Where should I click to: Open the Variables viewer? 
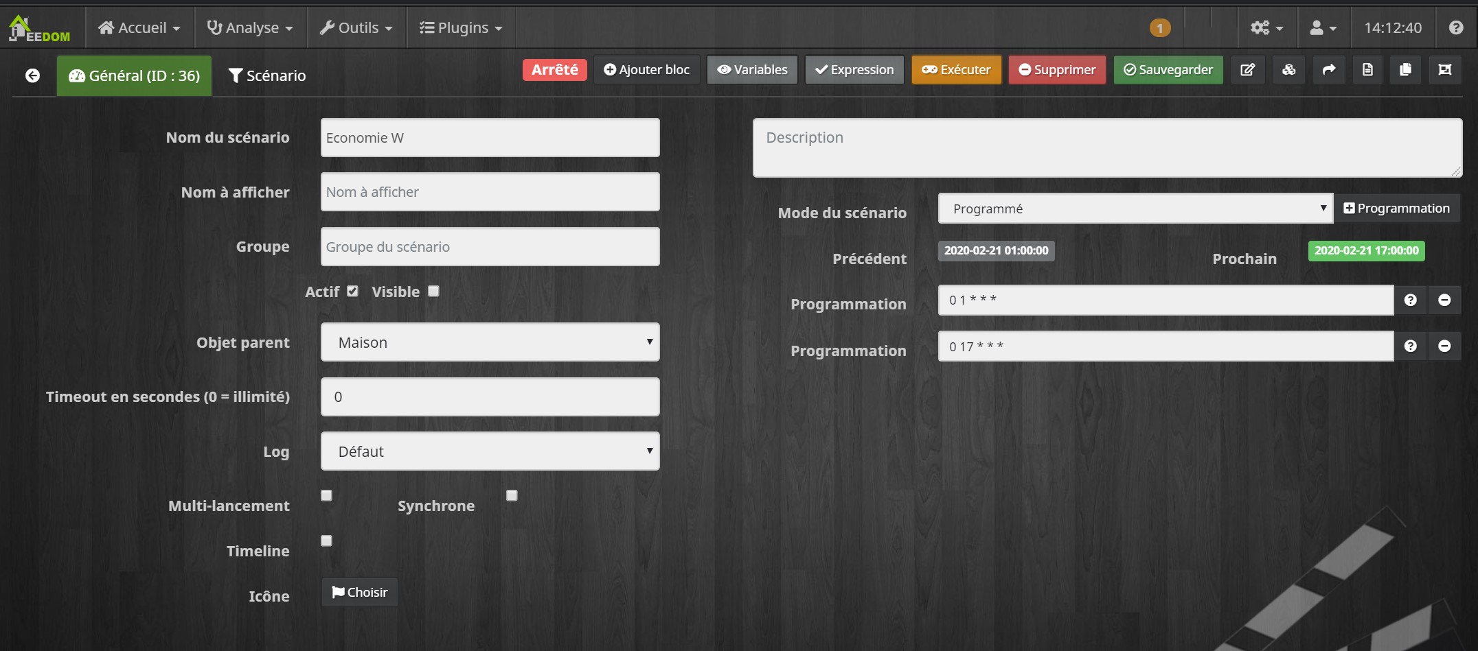(x=753, y=70)
